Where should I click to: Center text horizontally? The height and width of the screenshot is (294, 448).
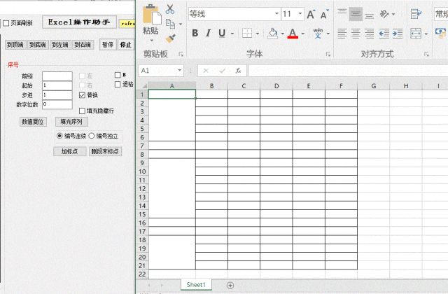point(356,34)
